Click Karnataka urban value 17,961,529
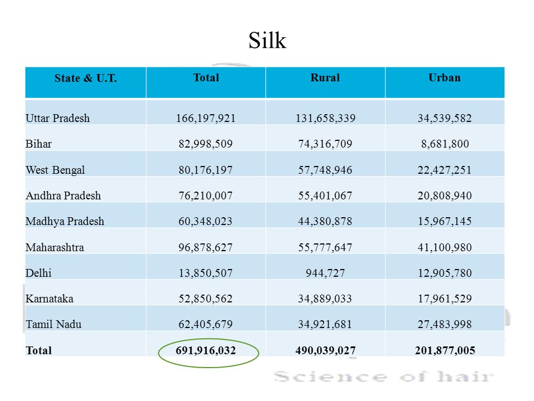The image size is (534, 401). coord(444,299)
